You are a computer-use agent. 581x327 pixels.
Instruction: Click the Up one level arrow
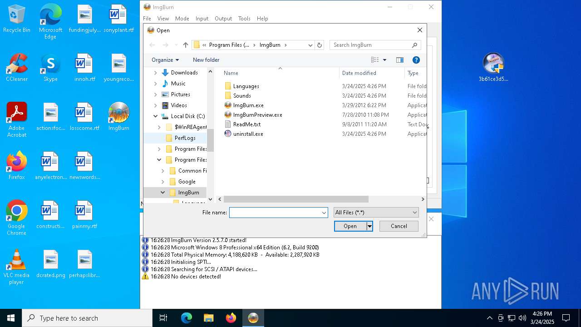pos(185,45)
